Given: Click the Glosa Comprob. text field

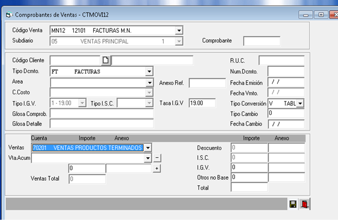Looking at the screenshot, I should [102, 113].
